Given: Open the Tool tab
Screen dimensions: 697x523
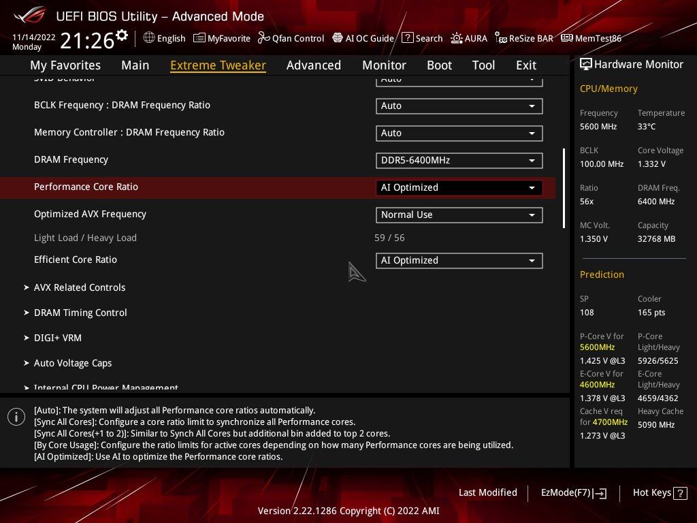Looking at the screenshot, I should (x=484, y=65).
